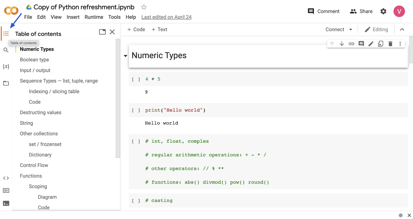Go to set / frozenset section

click(x=45, y=144)
